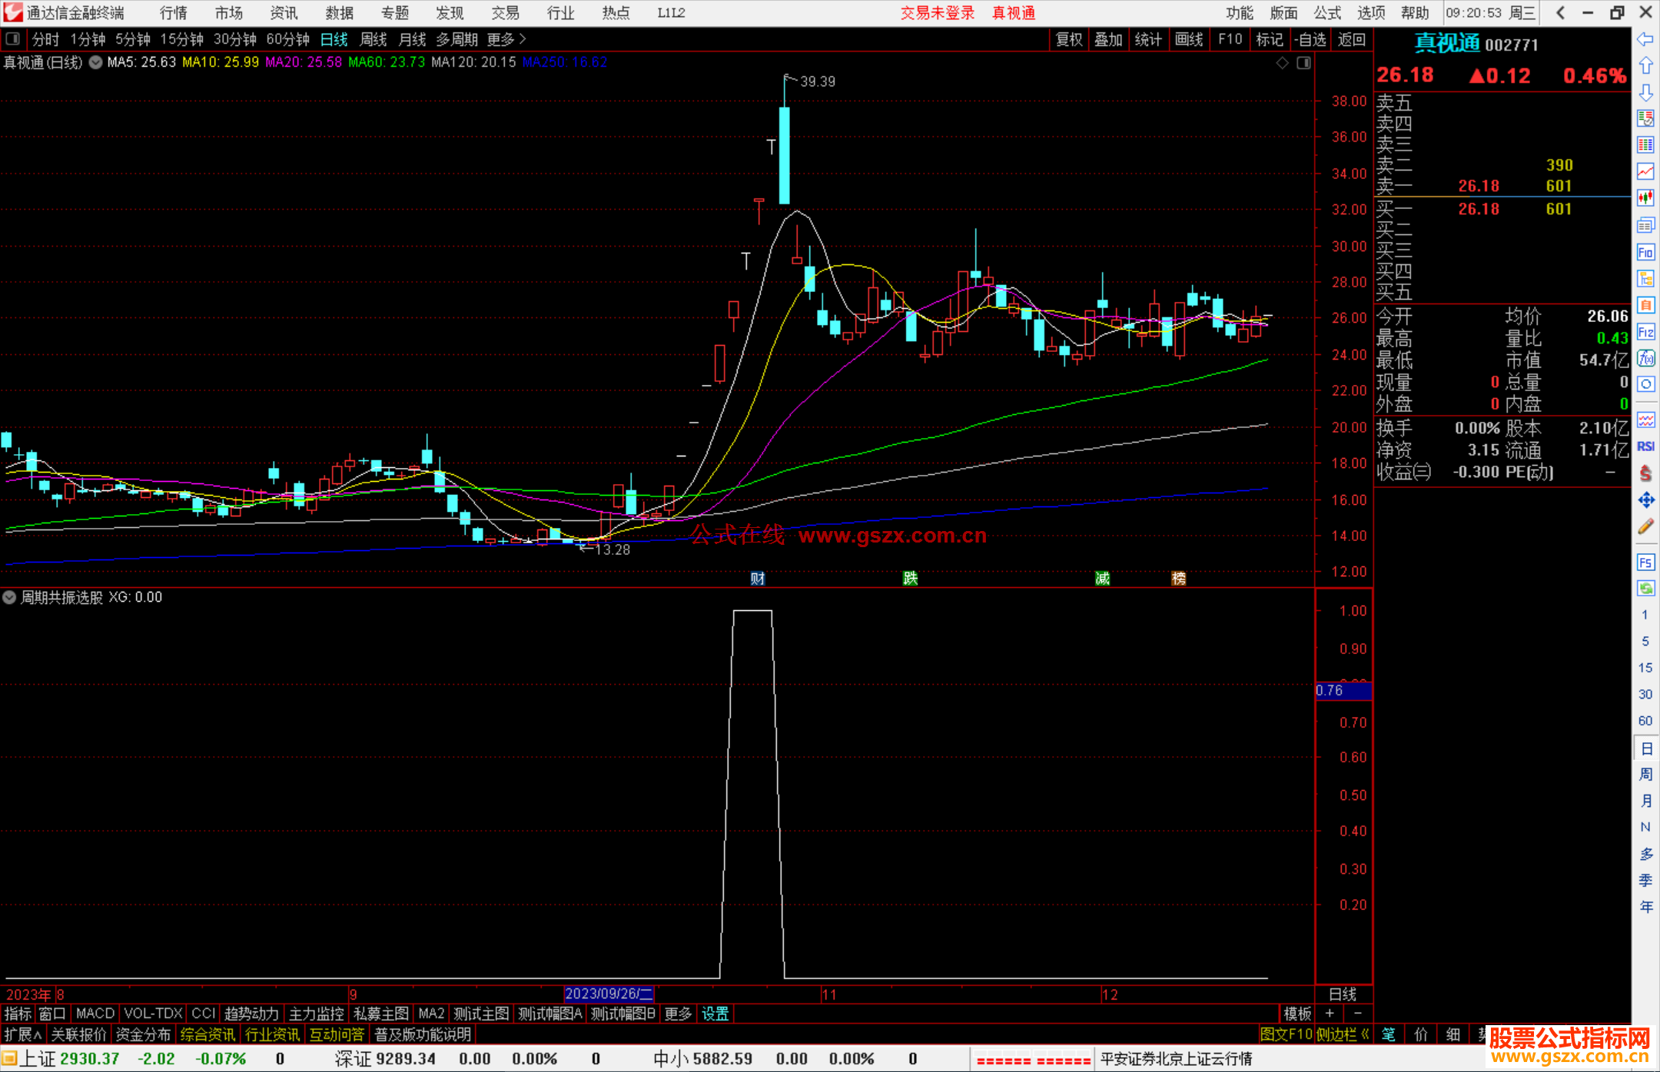Toggle the 周期共振选股 indicator round button

pos(10,597)
